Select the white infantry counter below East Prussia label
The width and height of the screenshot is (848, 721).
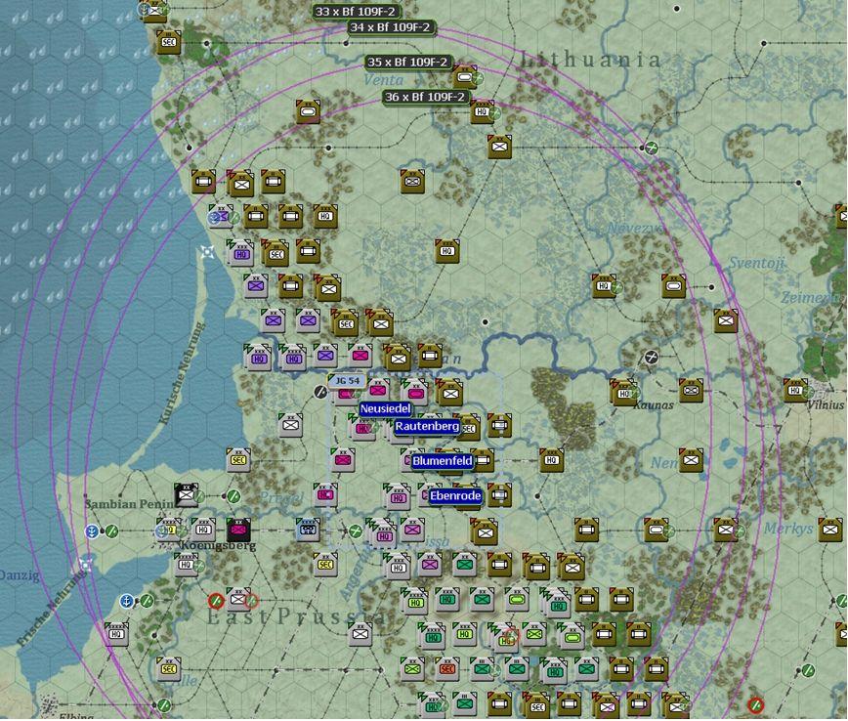[x=360, y=634]
